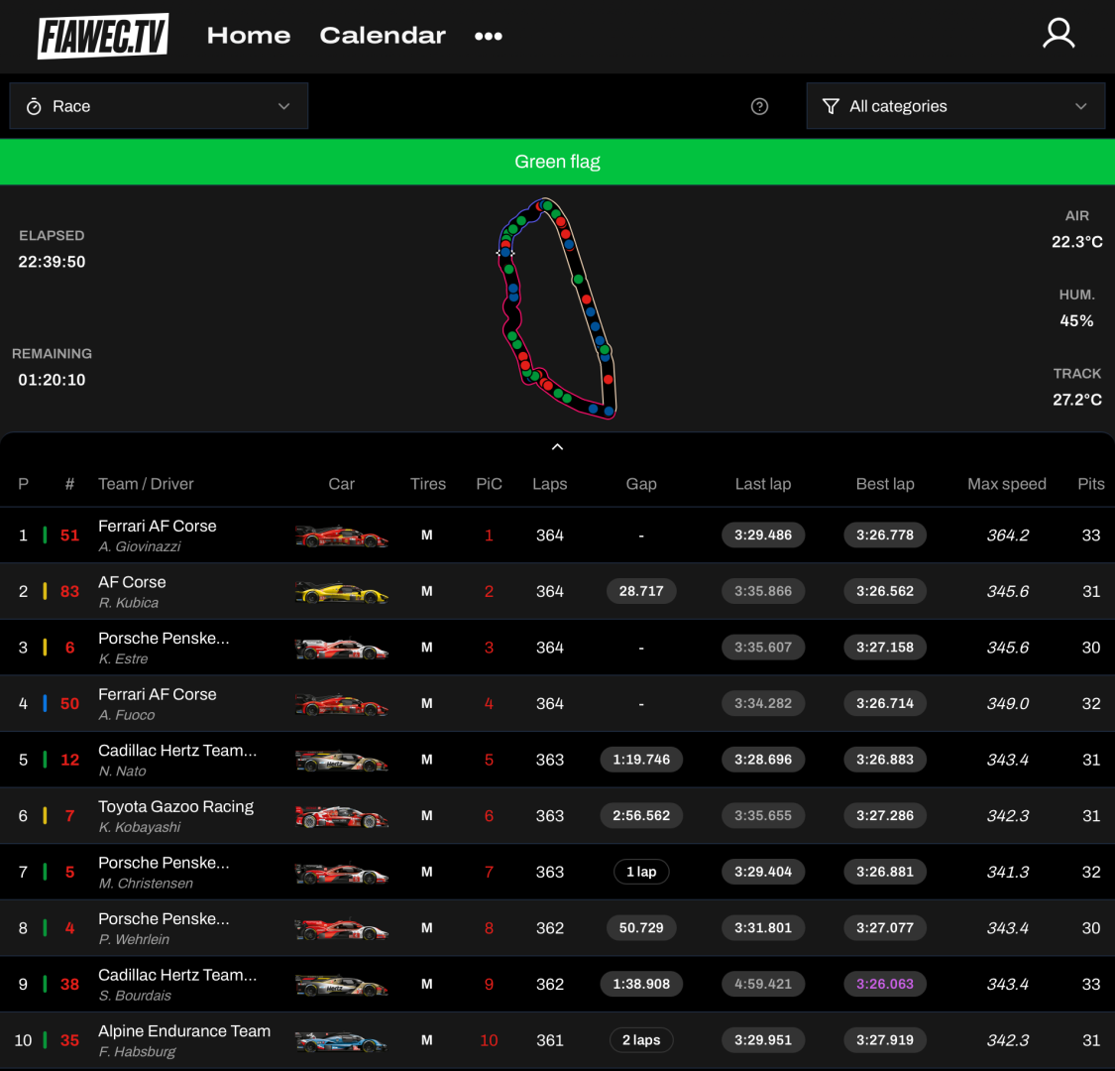
Task: Click the track temperature 27.2°C
Action: [1077, 400]
